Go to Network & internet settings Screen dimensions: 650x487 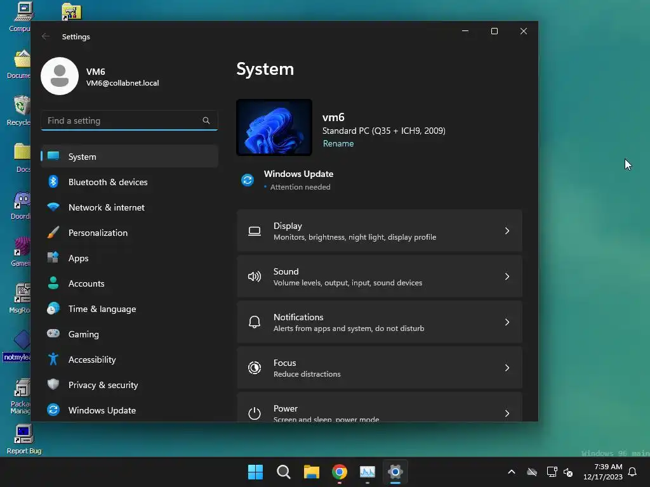tap(129, 207)
